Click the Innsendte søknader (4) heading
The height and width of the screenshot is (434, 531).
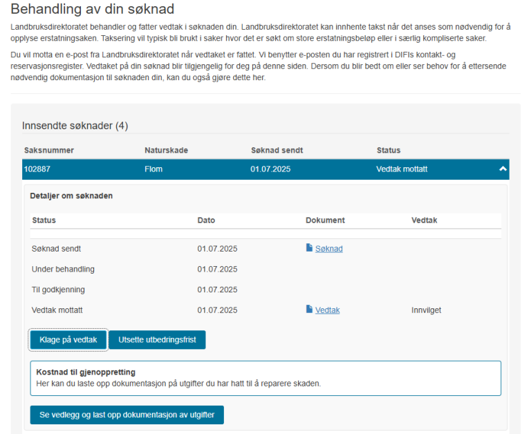point(75,126)
